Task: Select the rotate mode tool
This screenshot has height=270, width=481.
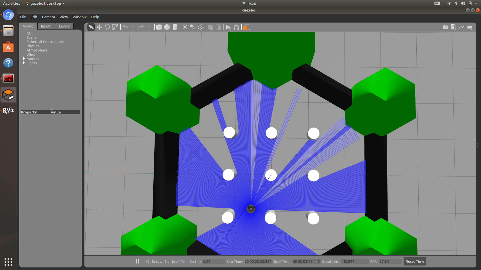Action: point(107,27)
